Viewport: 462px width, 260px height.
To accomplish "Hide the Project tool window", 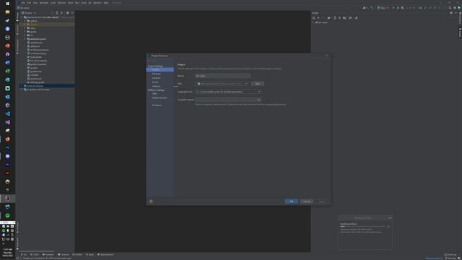I will (x=72, y=13).
